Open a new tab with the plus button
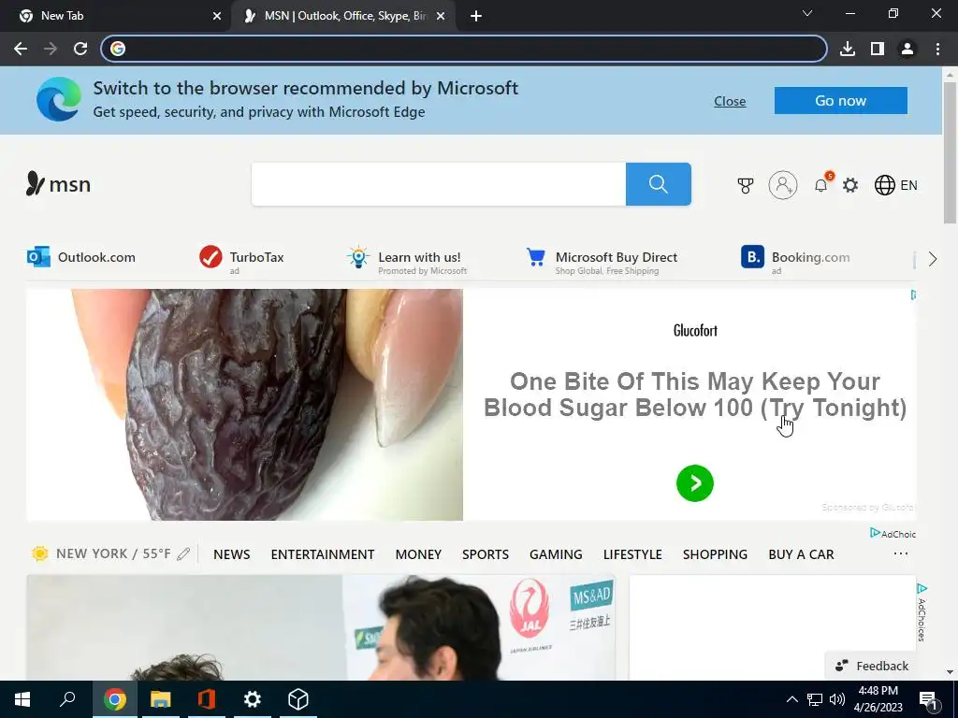The image size is (958, 718). [476, 17]
